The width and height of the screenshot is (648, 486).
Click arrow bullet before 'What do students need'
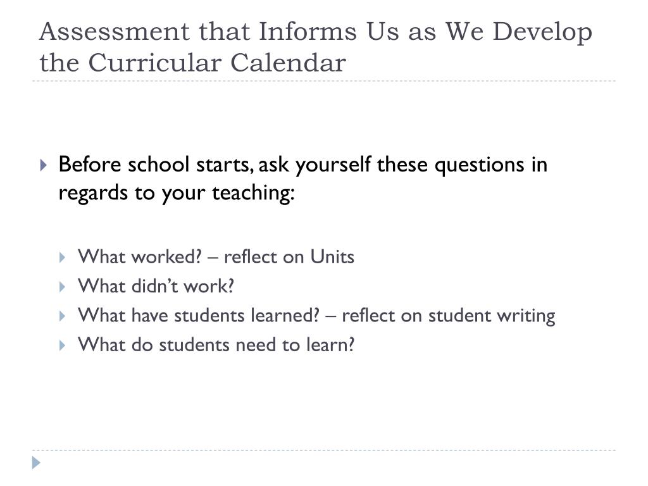pos(63,346)
